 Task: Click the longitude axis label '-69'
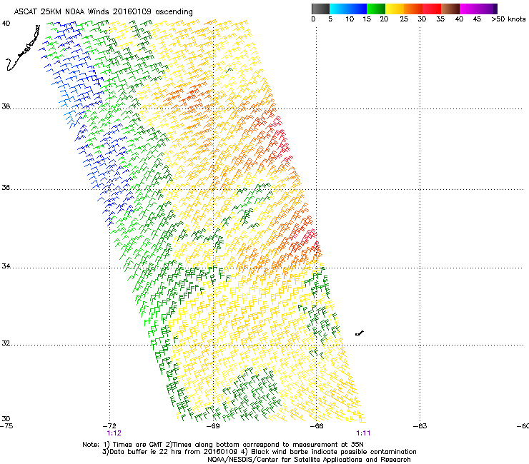click(213, 426)
